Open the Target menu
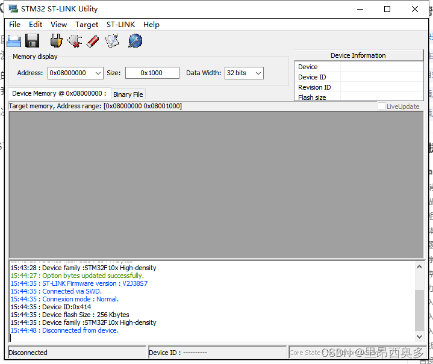 (x=87, y=25)
